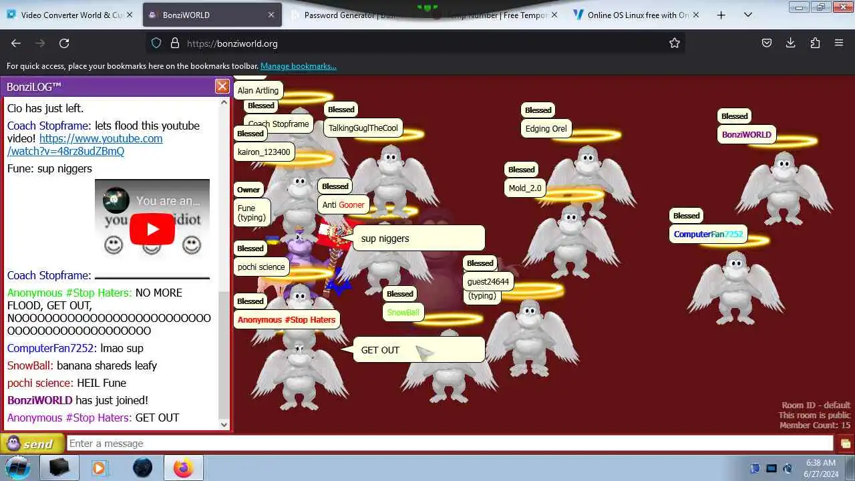Image resolution: width=855 pixels, height=481 pixels.
Task: Focus the Enter a message field
Action: coord(450,444)
